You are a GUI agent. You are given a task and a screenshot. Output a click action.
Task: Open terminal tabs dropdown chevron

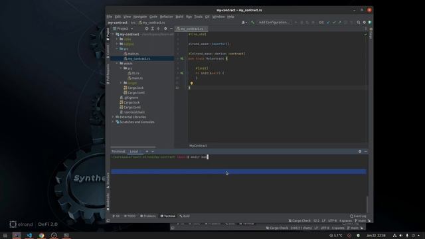pos(153,151)
